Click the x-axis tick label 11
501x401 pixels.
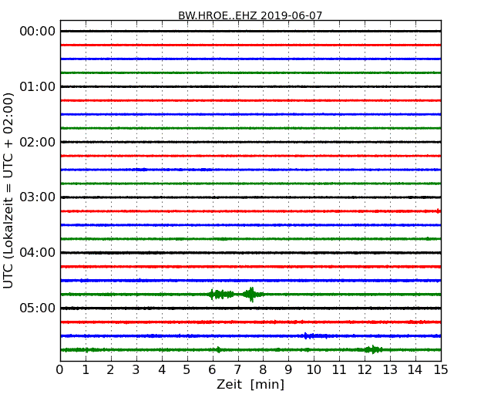[x=339, y=370]
